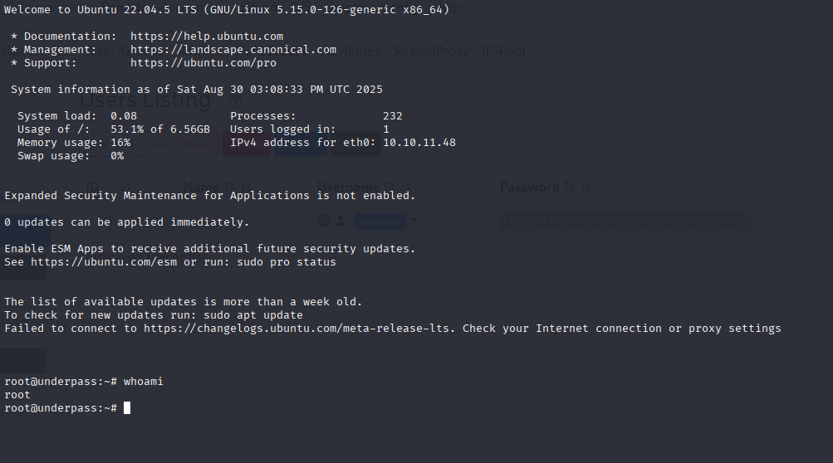Click the round checkmark status icon before svcMosh
833x463 pixels.
tap(324, 221)
